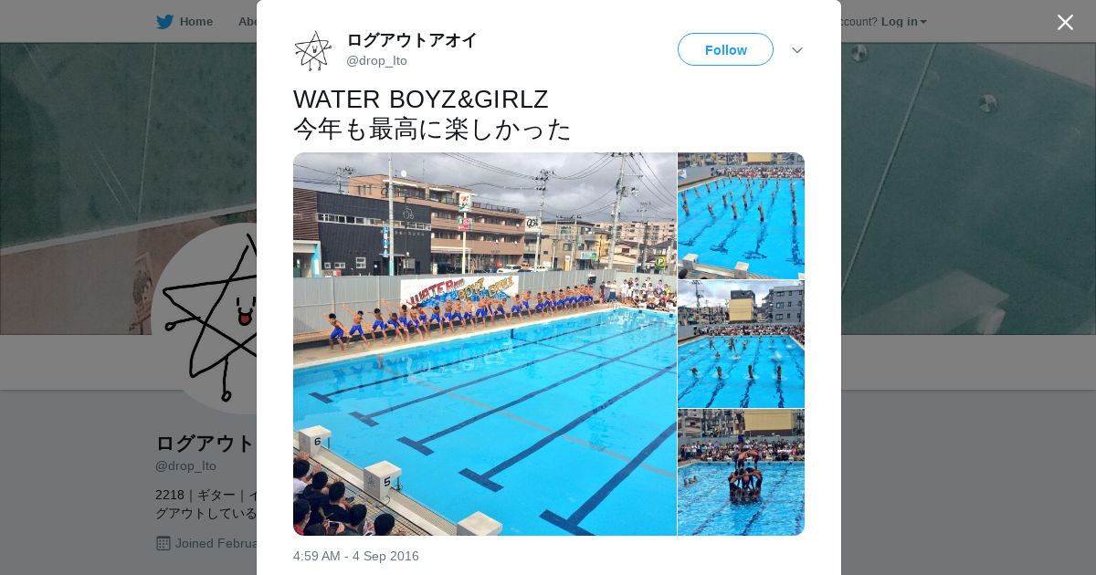View bottom-right human tower photo
Screen dimensions: 1096x575
click(741, 472)
